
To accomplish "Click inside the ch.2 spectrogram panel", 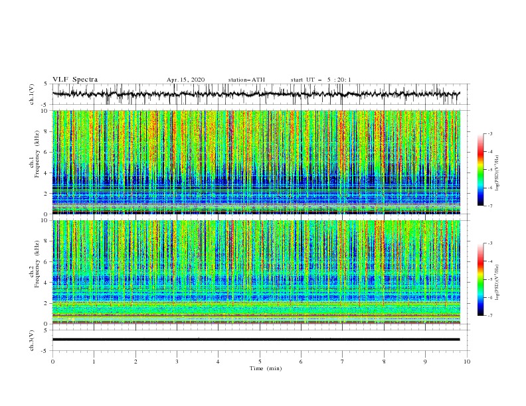I will coord(256,272).
